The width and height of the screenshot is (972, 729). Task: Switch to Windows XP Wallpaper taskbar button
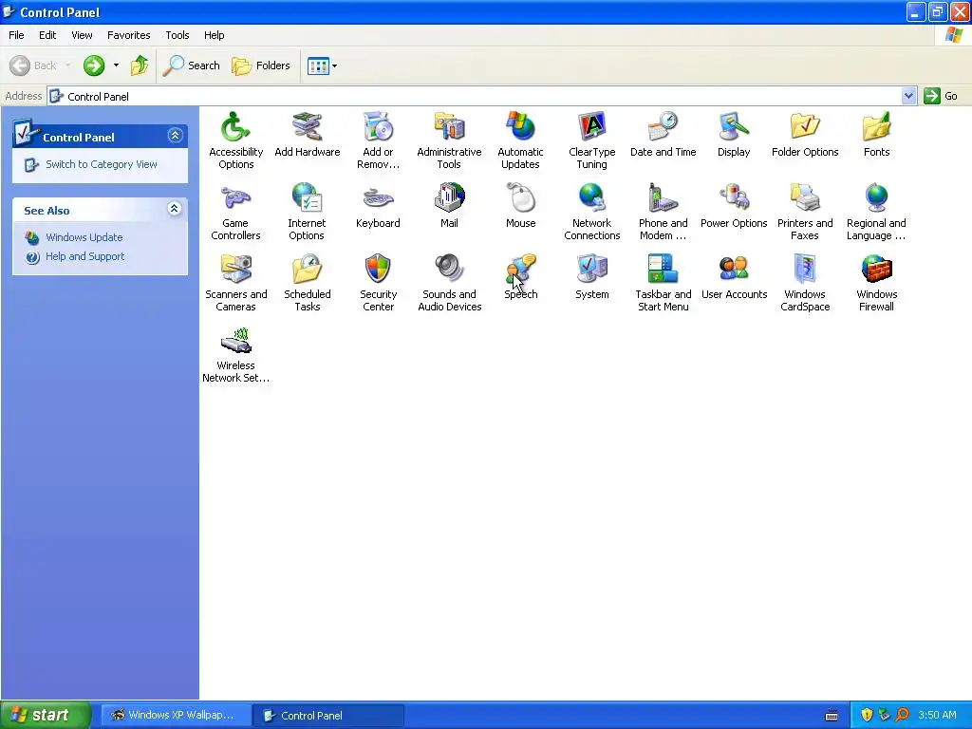pos(175,716)
